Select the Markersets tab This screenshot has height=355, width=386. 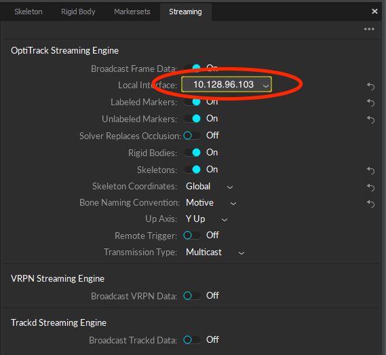(x=132, y=12)
